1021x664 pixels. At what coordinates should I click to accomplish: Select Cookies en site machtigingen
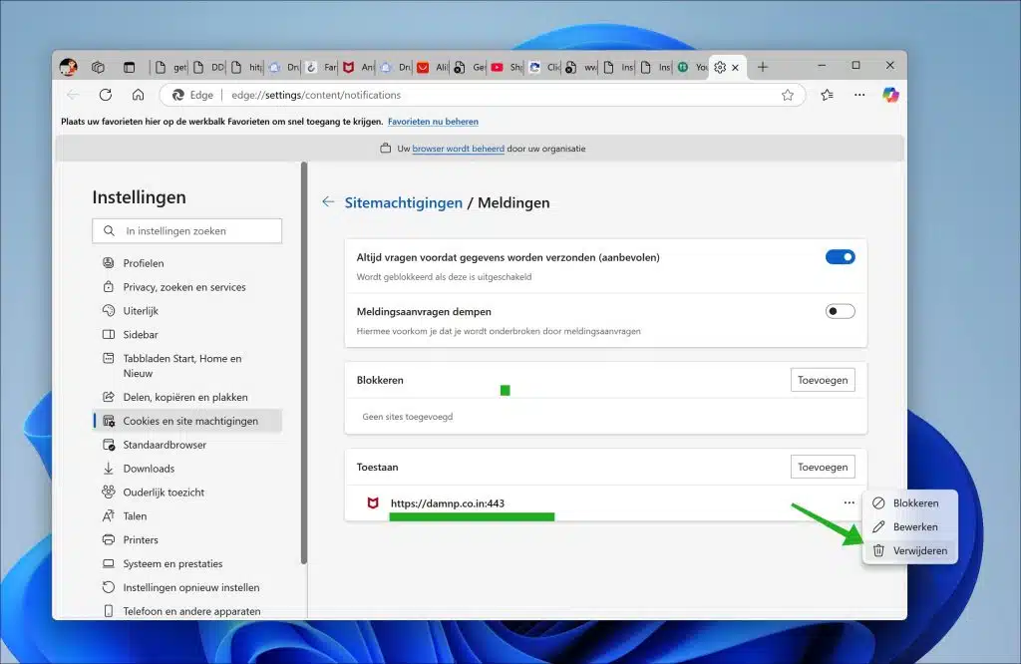pyautogui.click(x=187, y=421)
